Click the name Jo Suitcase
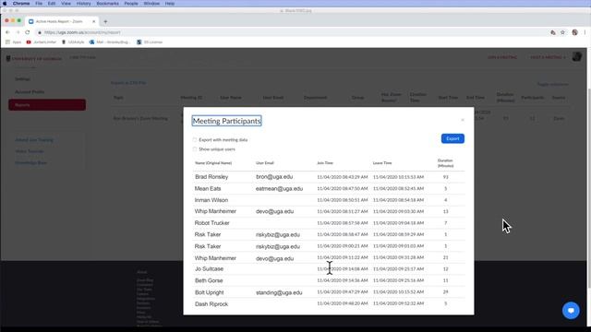591x332 pixels. [x=210, y=268]
